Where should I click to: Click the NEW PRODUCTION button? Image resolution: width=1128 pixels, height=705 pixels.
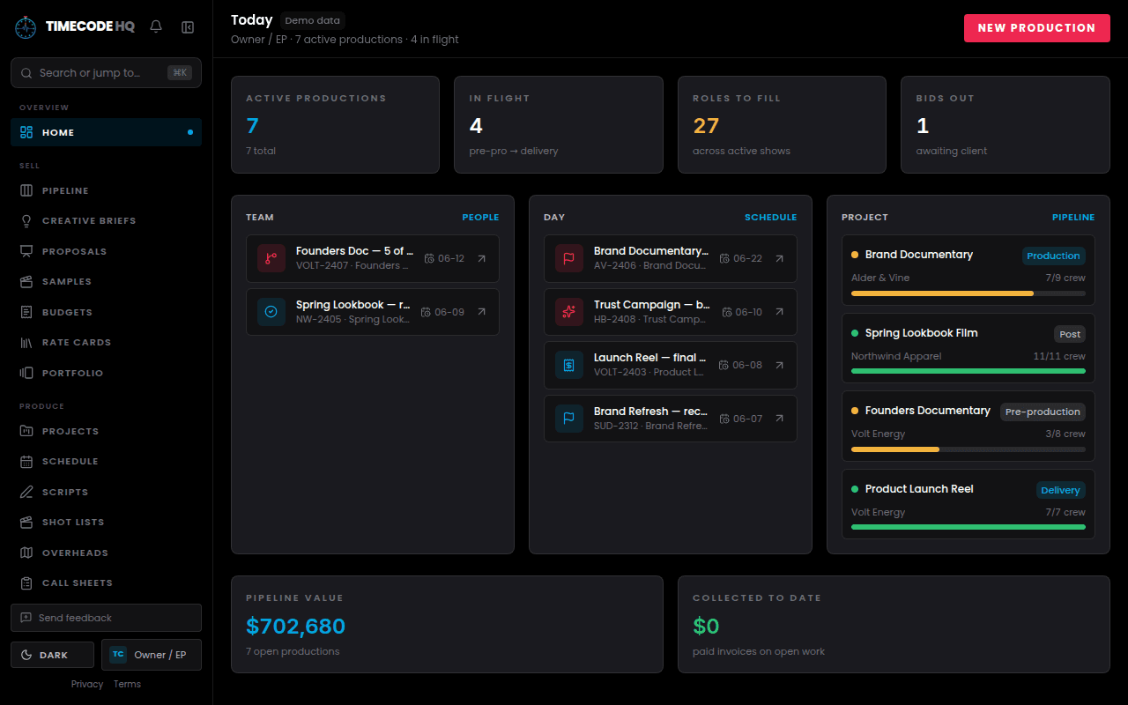click(1036, 27)
